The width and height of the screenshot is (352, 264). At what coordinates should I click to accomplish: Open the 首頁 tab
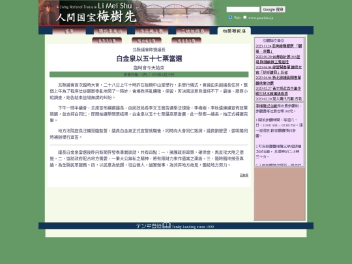coord(69,31)
